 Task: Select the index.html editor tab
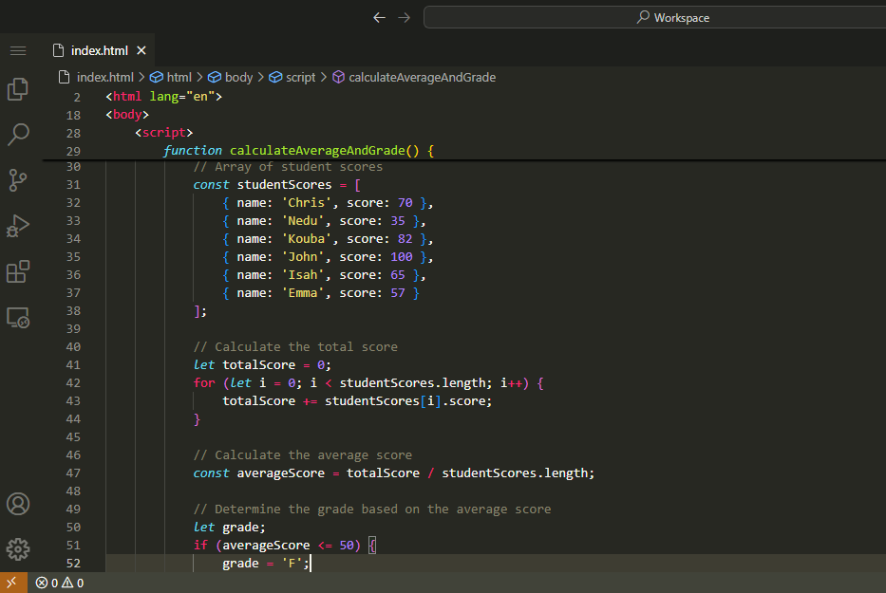coord(100,50)
